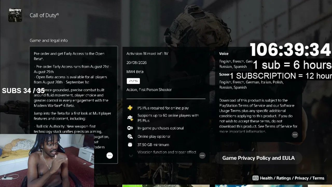Click the online players group icon
This screenshot has height=187, width=332.
(130, 118)
